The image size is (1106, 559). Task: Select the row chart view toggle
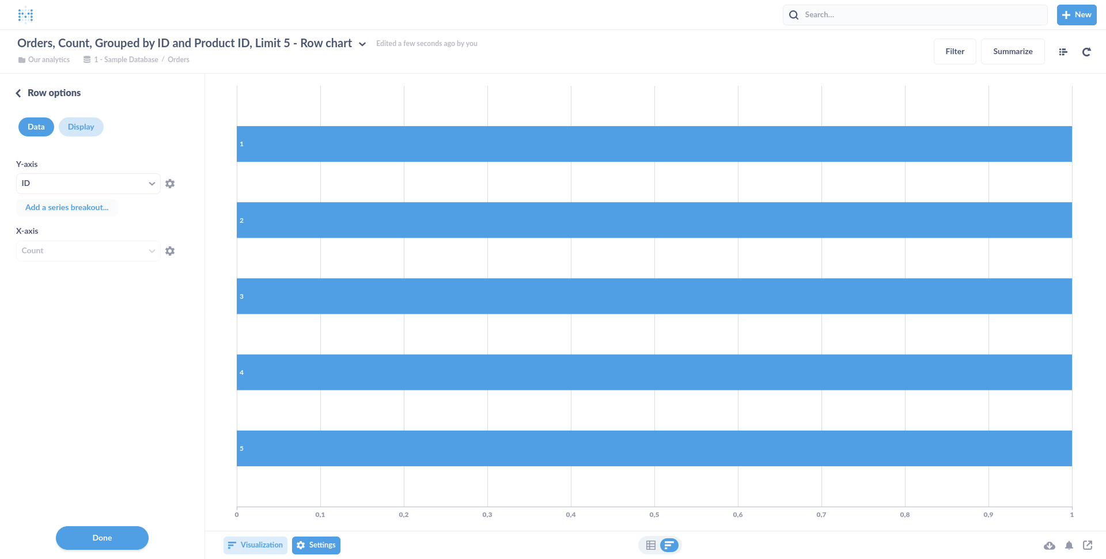click(669, 545)
